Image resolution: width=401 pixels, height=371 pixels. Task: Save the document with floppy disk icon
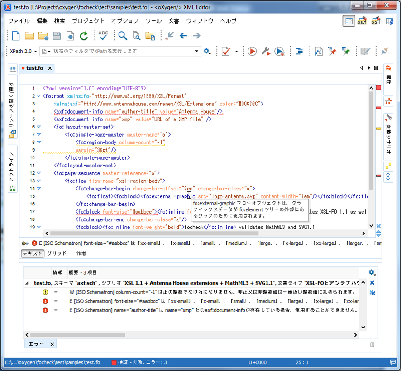coord(57,36)
